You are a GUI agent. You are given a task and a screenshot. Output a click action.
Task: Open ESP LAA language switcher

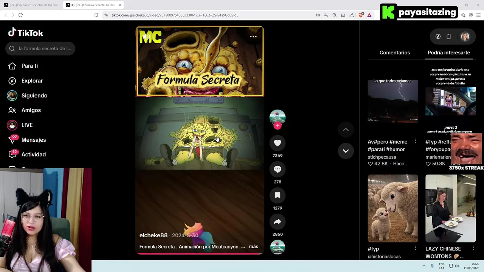pos(441,266)
